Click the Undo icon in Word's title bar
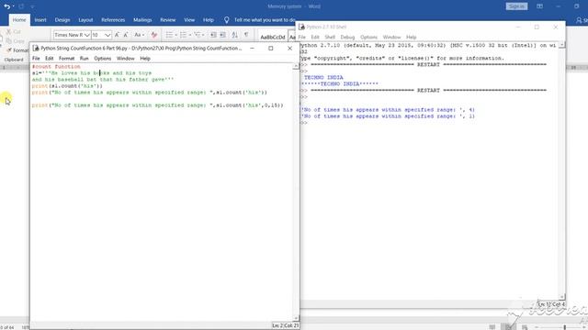 click(6, 6)
